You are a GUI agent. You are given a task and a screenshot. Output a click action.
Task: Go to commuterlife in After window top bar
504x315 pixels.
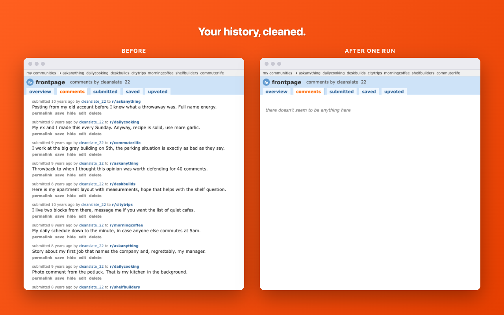(448, 73)
